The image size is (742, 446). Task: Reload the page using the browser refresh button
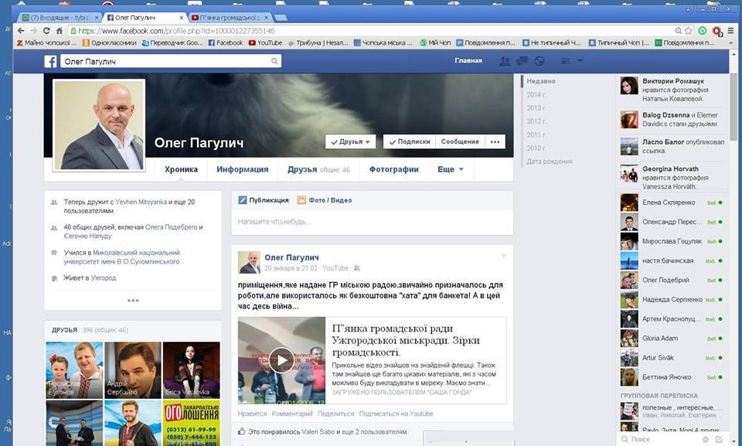tap(47, 31)
